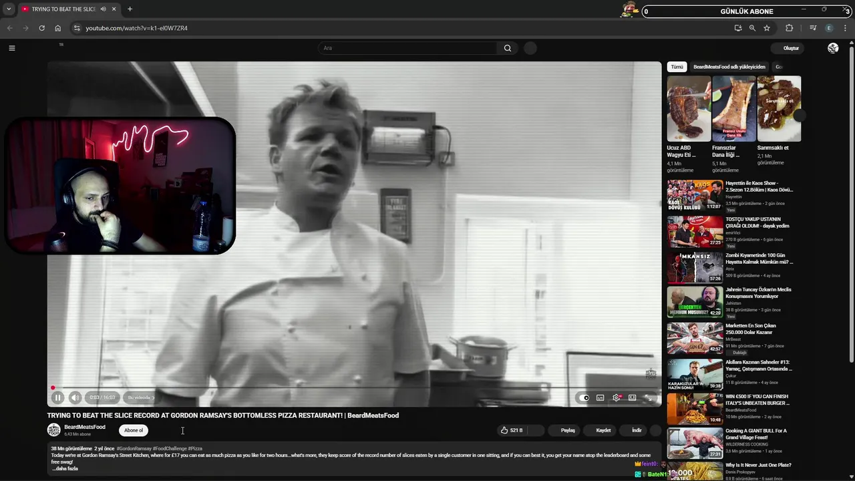Open the browser zoom magnifier icon
The height and width of the screenshot is (481, 855).
[x=752, y=28]
